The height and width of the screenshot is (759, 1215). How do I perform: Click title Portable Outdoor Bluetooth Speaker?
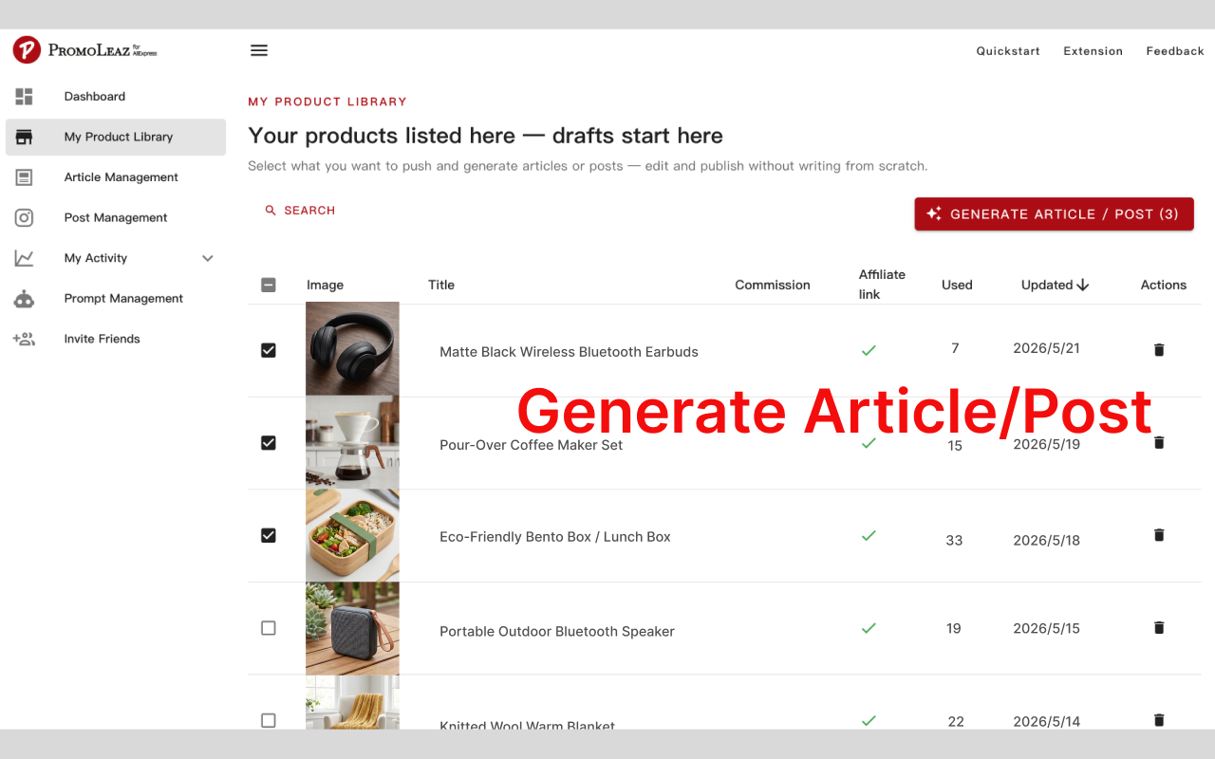point(557,632)
